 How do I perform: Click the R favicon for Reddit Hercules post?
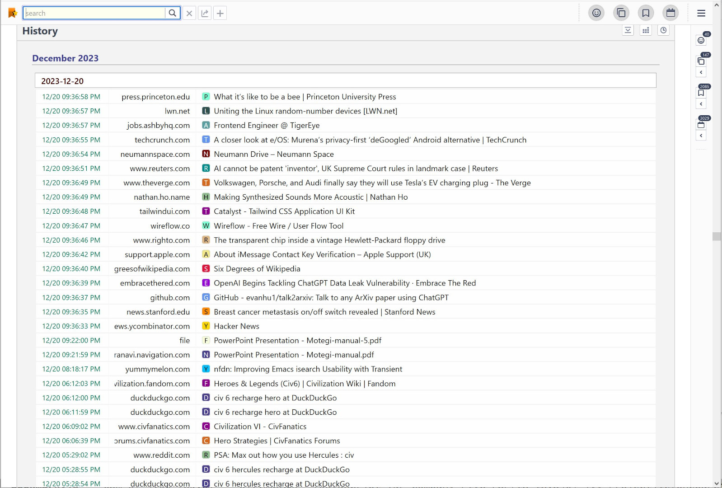tap(206, 455)
